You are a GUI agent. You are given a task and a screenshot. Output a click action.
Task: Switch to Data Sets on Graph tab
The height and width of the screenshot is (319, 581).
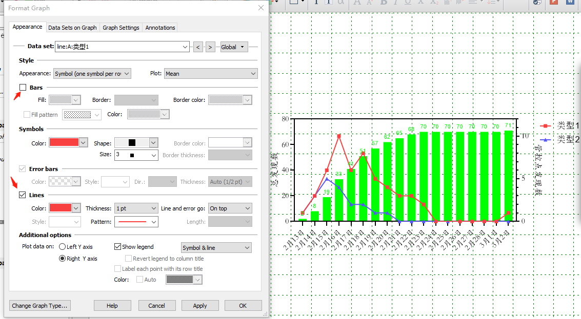[x=72, y=28]
